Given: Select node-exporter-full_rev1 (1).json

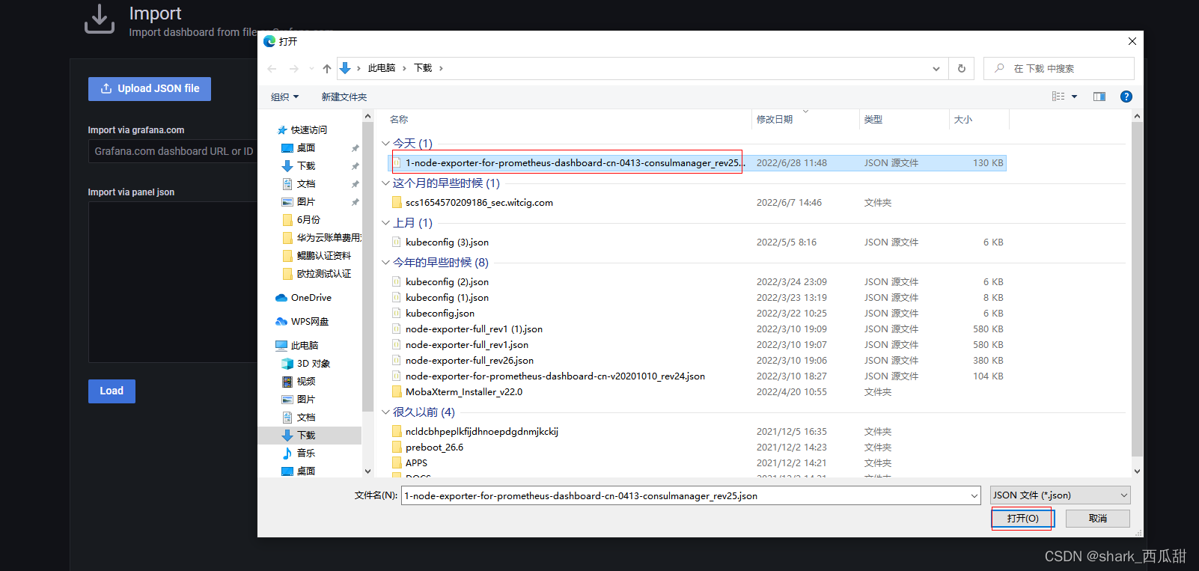Looking at the screenshot, I should (x=698, y=329).
